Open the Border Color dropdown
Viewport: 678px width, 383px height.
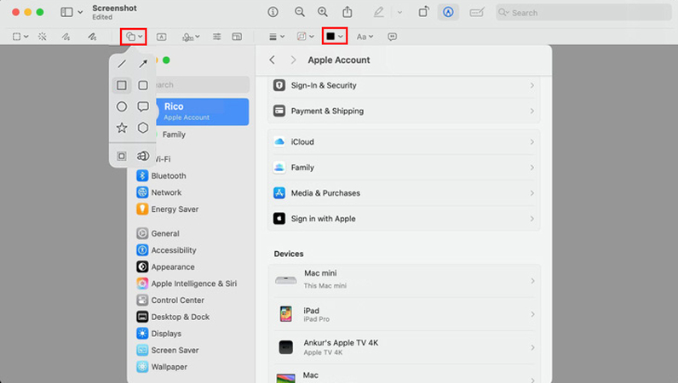tap(305, 37)
